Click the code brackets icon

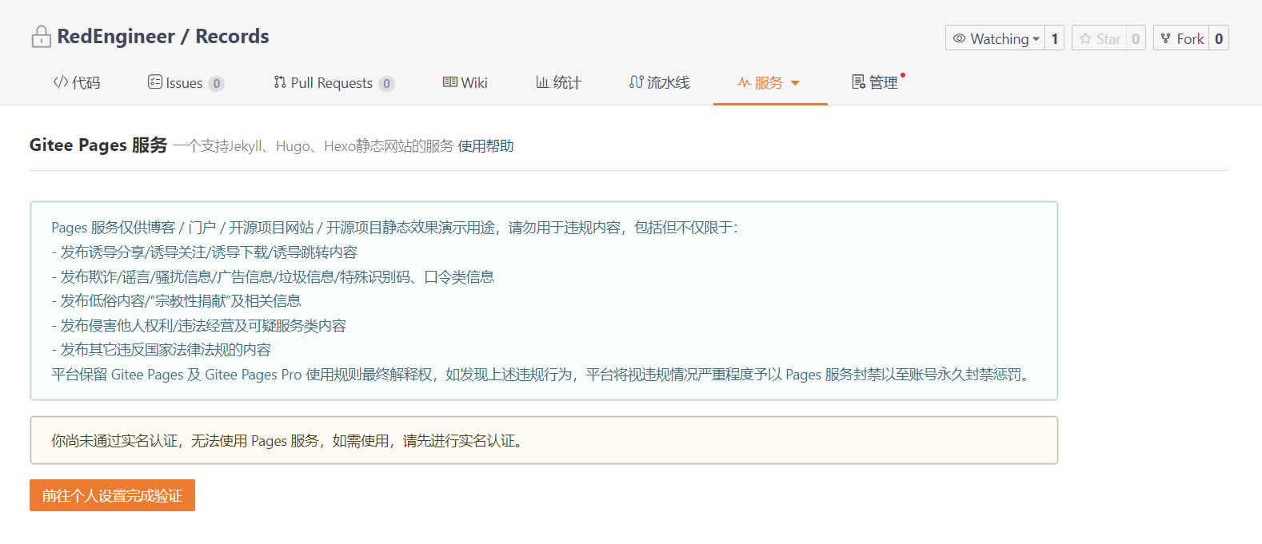61,82
